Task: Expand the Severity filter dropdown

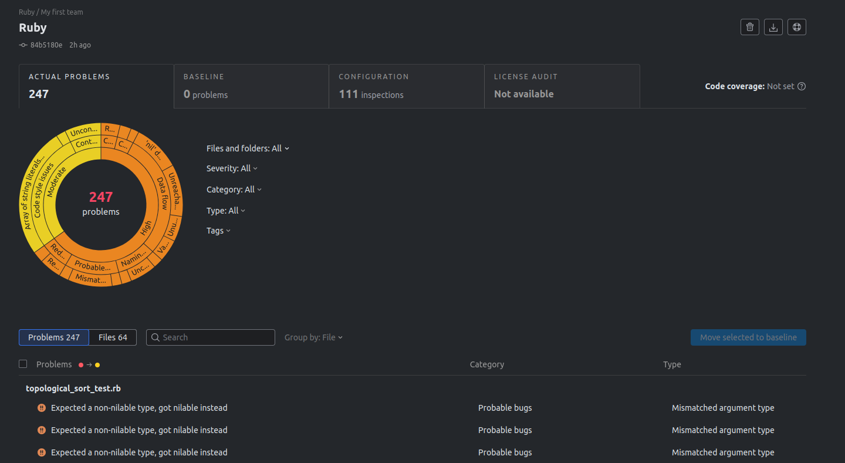Action: pos(232,168)
